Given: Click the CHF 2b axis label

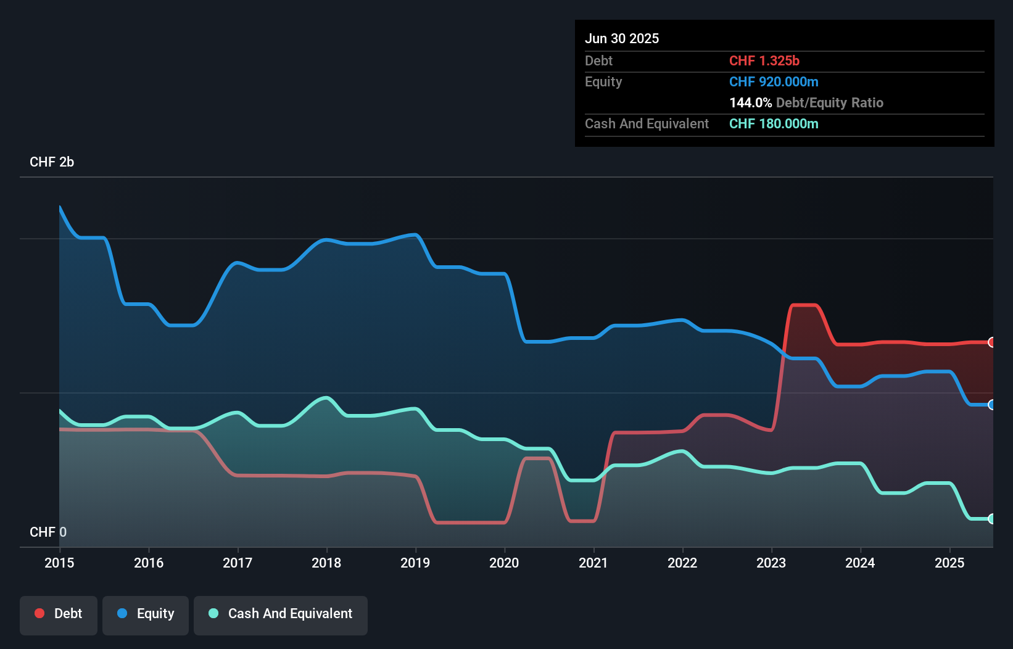Looking at the screenshot, I should point(52,162).
